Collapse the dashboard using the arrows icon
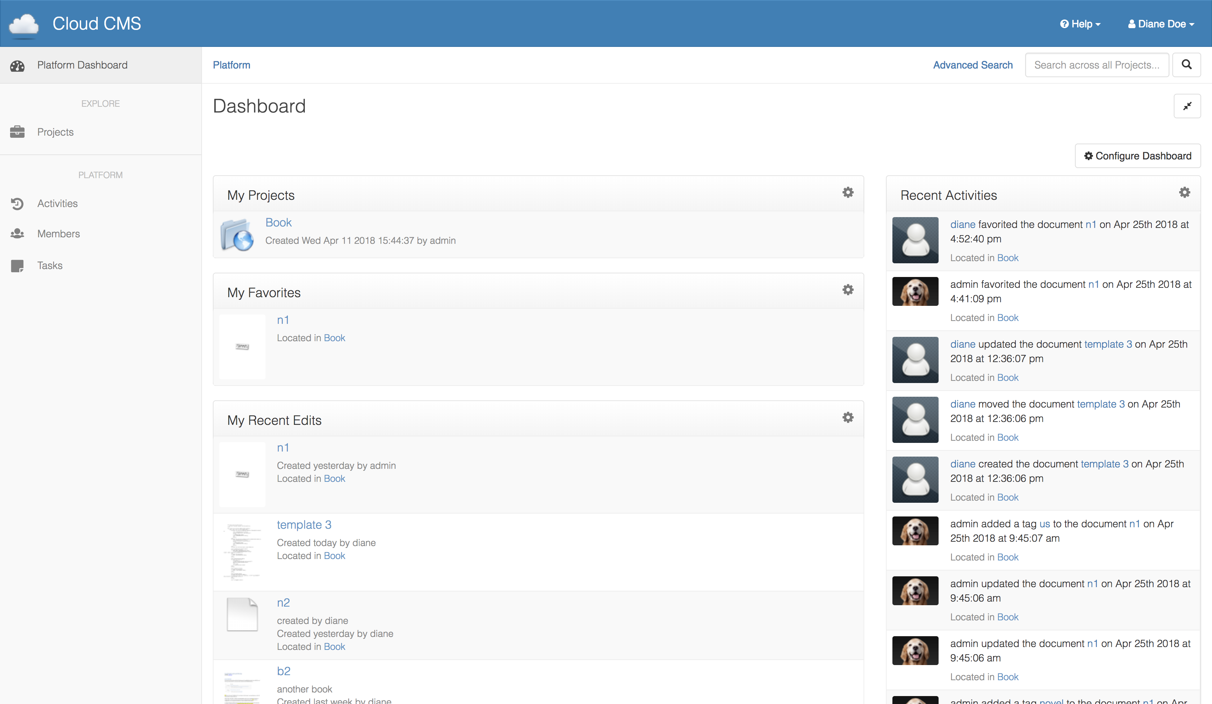This screenshot has height=704, width=1212. (x=1187, y=106)
